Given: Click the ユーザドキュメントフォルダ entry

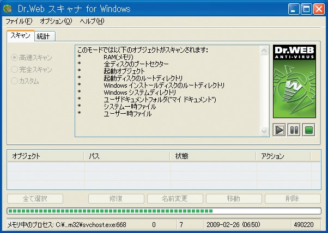Looking at the screenshot, I should point(160,100).
